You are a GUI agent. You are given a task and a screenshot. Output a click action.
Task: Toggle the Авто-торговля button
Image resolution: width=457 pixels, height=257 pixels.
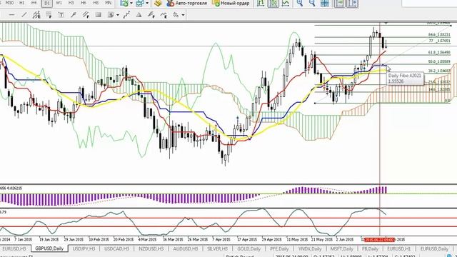tap(187, 3)
